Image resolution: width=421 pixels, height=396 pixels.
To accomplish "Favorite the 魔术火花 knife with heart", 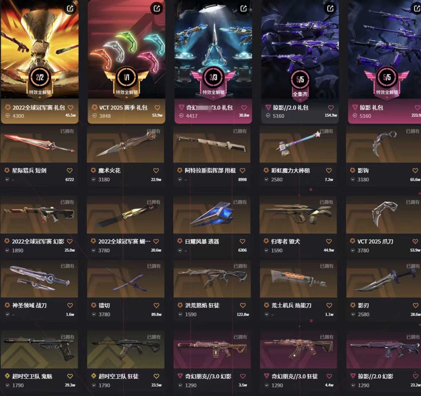I will 156,170.
